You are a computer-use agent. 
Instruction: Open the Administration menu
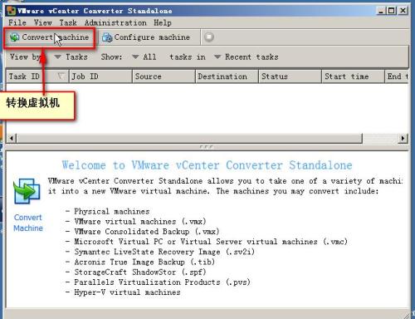pos(115,22)
